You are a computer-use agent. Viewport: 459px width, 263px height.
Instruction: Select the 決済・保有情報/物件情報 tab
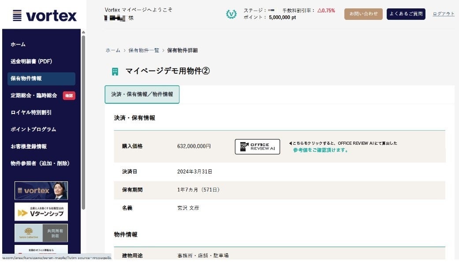click(x=142, y=94)
